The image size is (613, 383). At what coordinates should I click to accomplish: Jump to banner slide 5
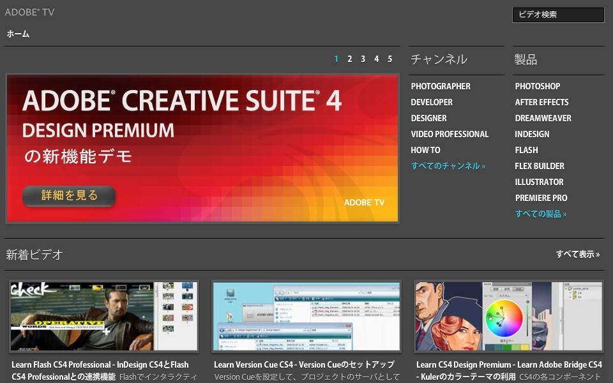click(390, 59)
